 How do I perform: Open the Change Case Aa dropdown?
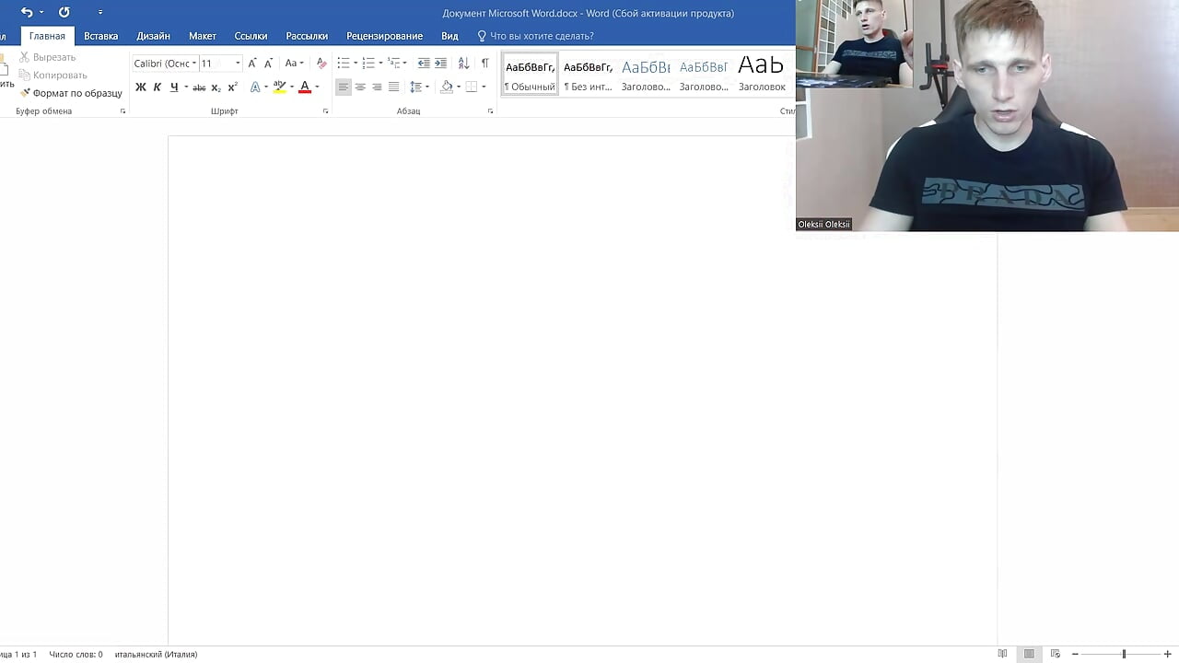coord(294,64)
